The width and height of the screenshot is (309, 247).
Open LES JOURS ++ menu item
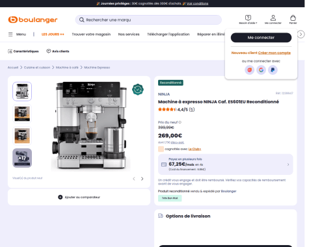pyautogui.click(x=53, y=34)
